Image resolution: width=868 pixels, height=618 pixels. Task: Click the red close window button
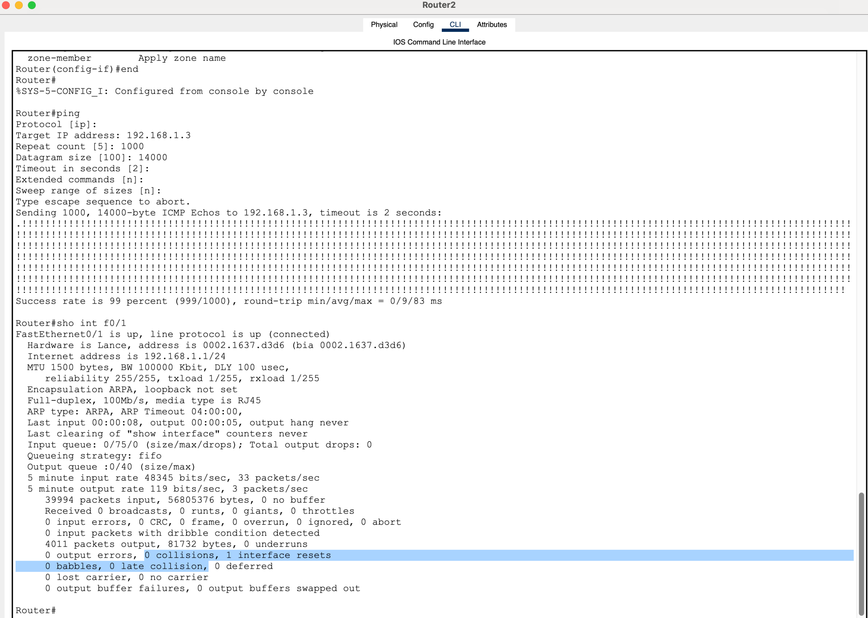tap(6, 5)
